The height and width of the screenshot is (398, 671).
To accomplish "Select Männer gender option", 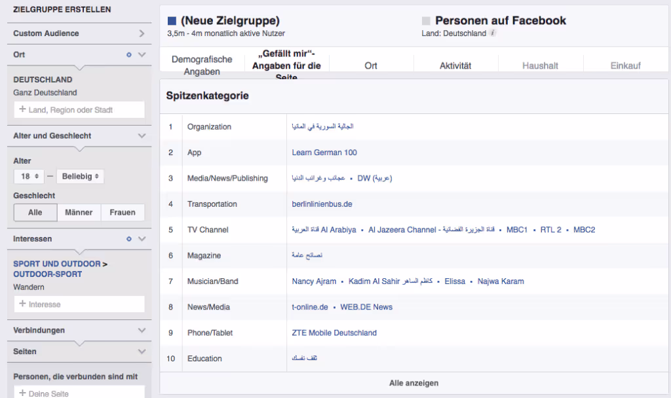I will (x=79, y=213).
